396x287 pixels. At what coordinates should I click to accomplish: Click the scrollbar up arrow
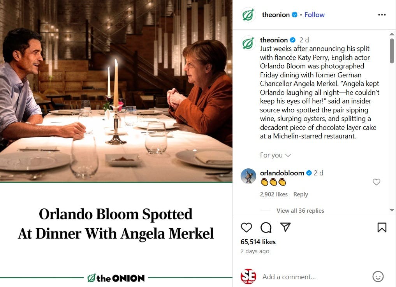coord(392,34)
